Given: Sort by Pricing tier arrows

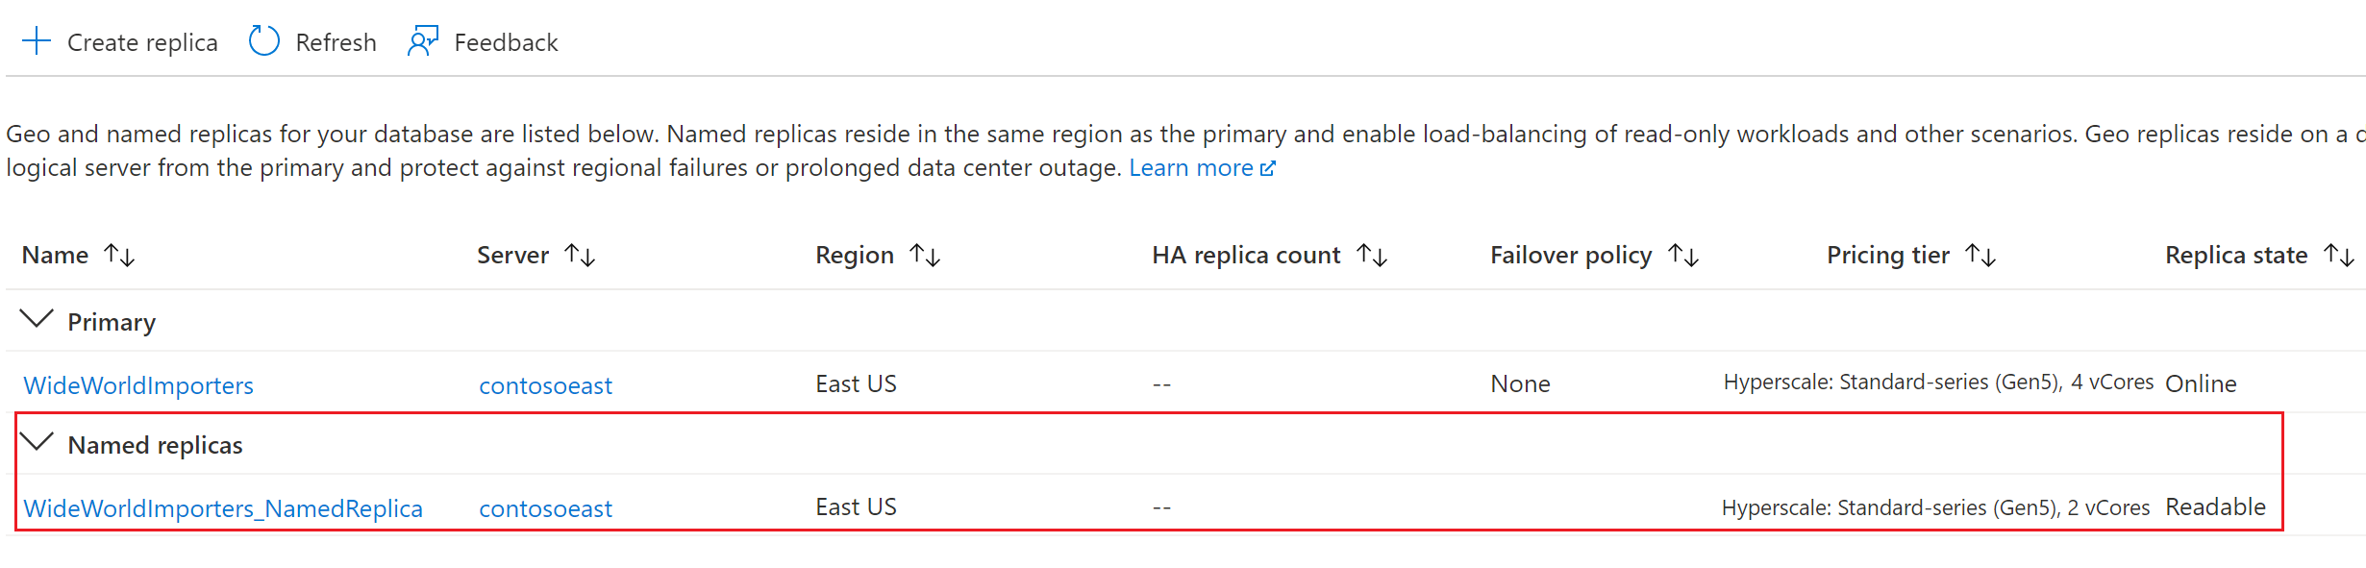Looking at the screenshot, I should pos(1980,255).
